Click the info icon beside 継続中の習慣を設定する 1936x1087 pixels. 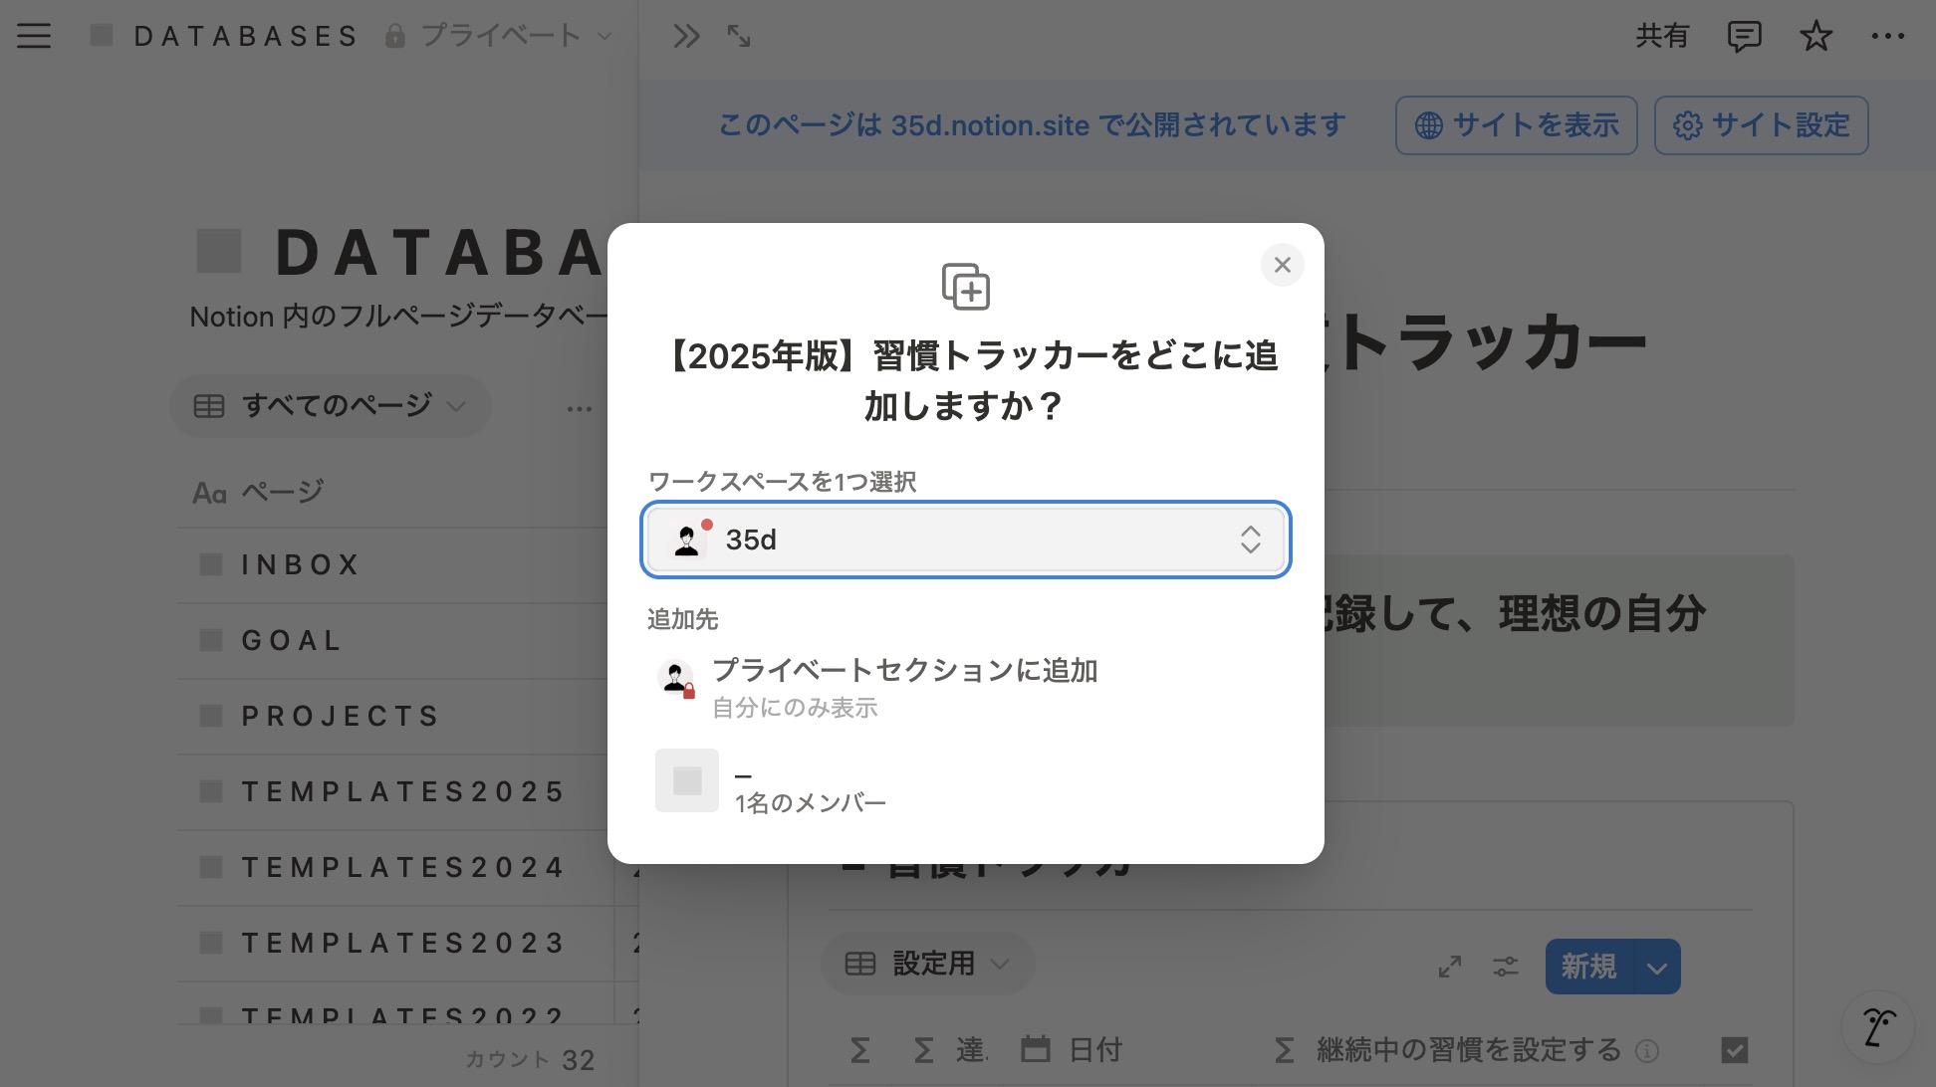(x=1647, y=1051)
